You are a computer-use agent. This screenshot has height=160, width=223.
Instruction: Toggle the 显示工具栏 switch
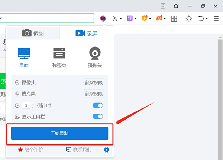[x=98, y=117]
